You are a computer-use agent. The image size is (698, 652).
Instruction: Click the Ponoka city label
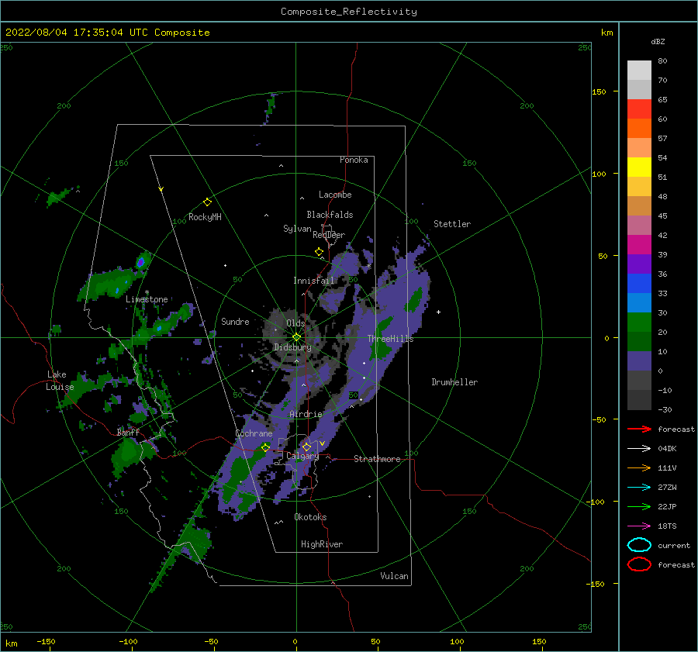pyautogui.click(x=354, y=160)
